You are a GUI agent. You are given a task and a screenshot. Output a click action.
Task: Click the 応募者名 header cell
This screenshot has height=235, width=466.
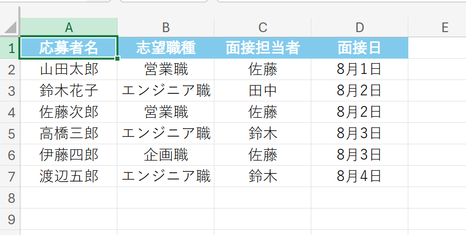click(69, 48)
